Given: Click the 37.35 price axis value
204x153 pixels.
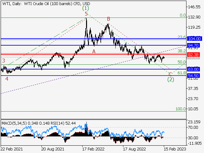Looking at the screenshot, I should pyautogui.click(x=193, y=89).
